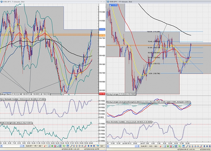Open the BID price type dropdown in the 5-minute chart
The width and height of the screenshot is (211, 151).
pyautogui.click(x=41, y=146)
